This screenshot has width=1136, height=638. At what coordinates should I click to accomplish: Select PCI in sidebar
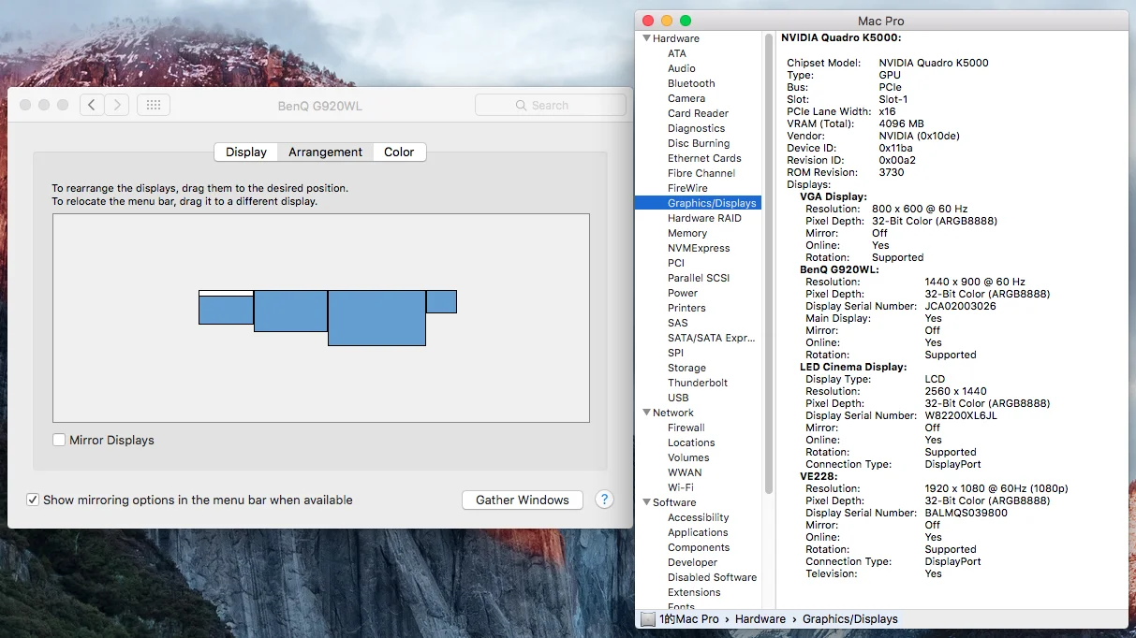676,263
